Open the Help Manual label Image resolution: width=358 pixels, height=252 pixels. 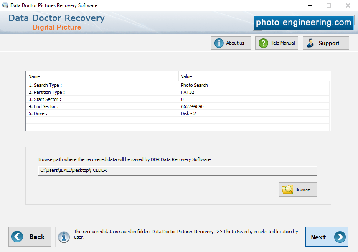282,43
